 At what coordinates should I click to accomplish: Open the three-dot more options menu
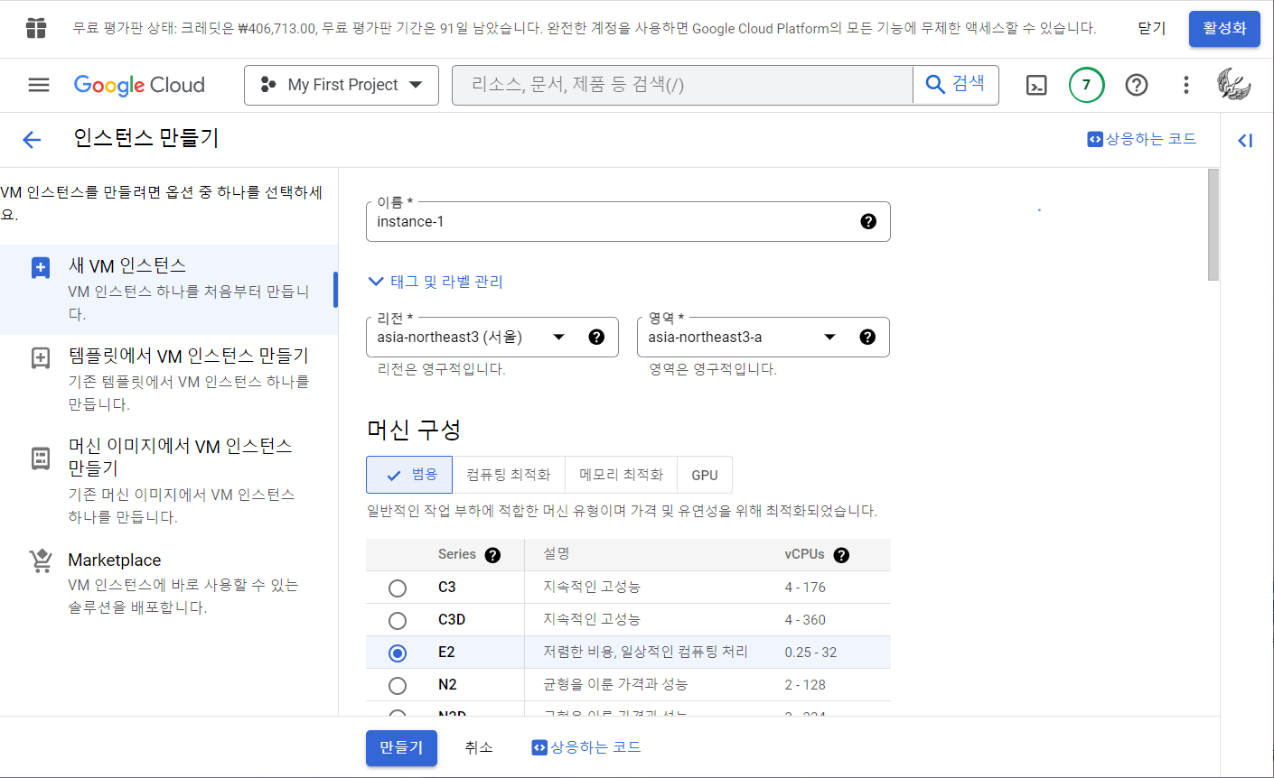tap(1186, 85)
